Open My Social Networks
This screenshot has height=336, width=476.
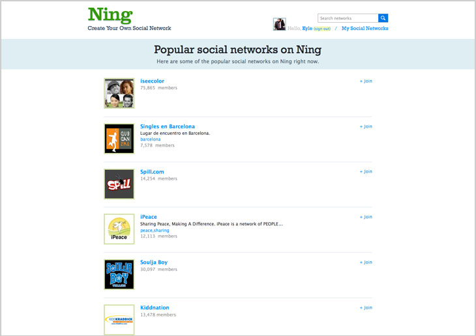(365, 28)
